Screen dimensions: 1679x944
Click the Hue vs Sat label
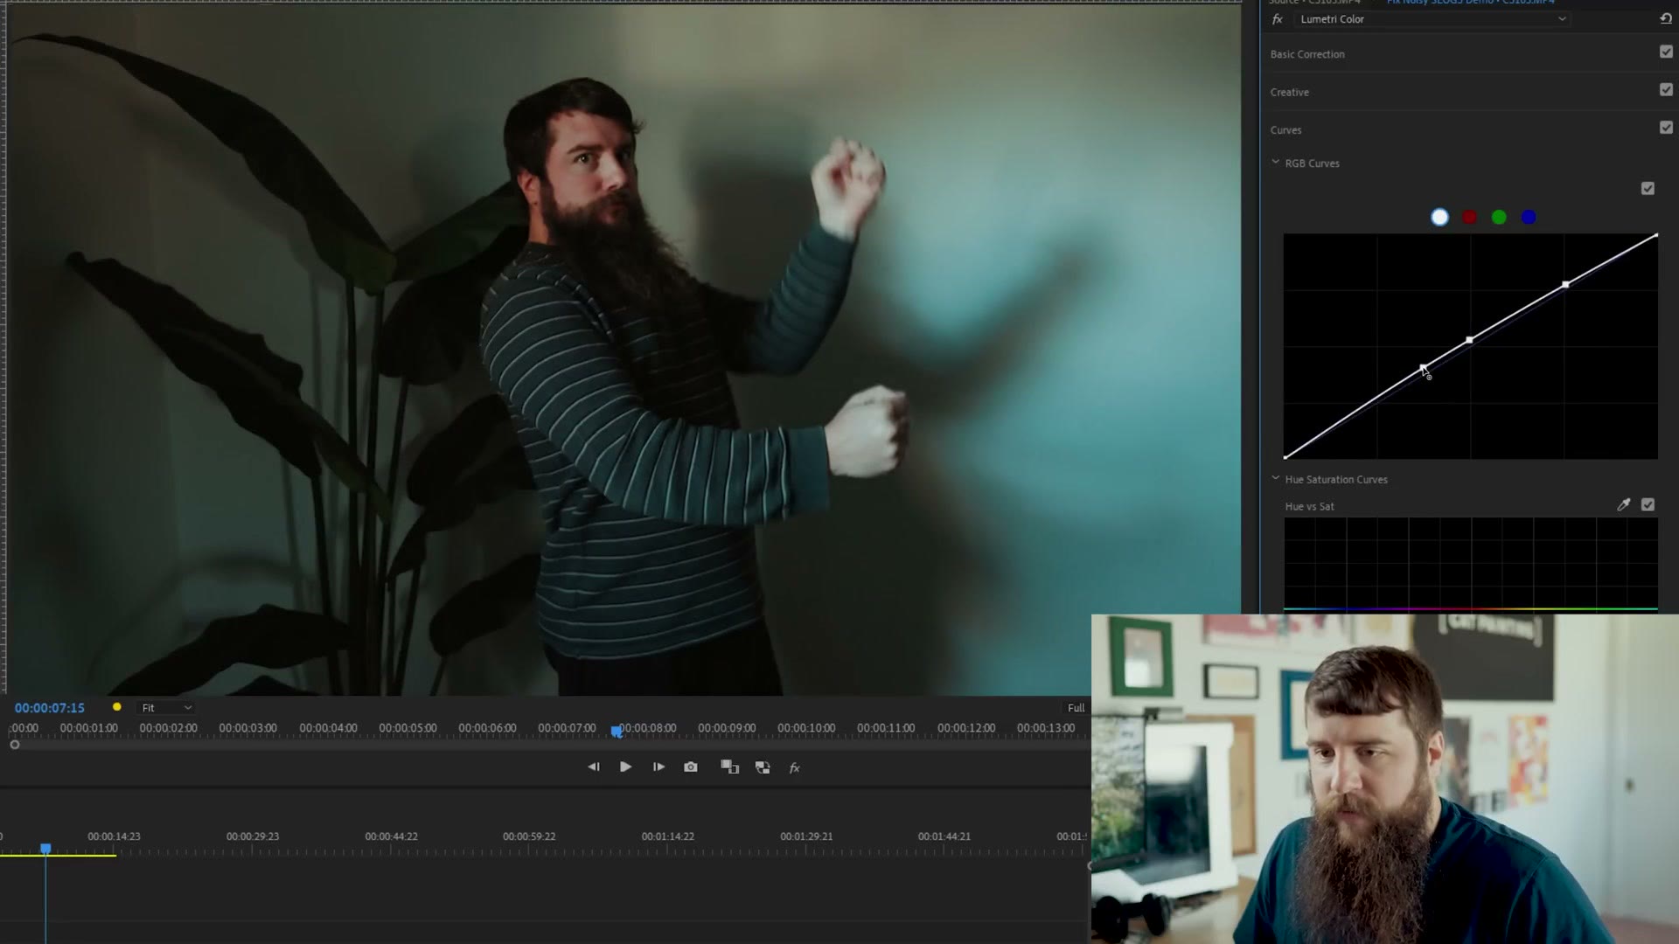(x=1309, y=506)
